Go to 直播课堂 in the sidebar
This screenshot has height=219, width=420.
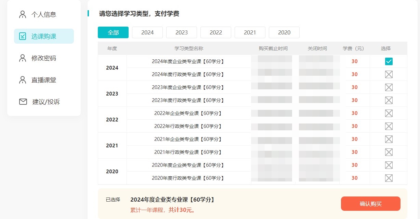click(x=43, y=80)
